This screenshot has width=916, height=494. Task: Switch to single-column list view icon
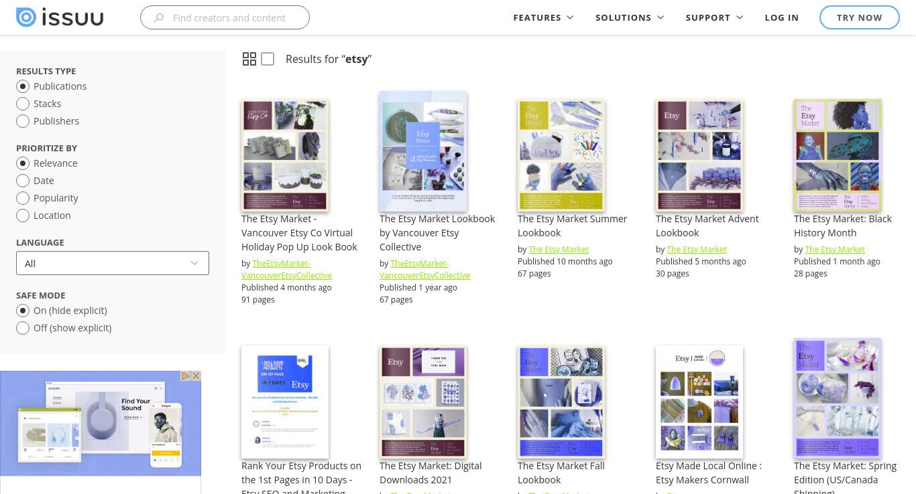click(268, 59)
